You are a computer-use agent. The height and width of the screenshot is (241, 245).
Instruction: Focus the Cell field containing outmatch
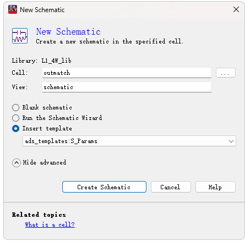point(127,73)
